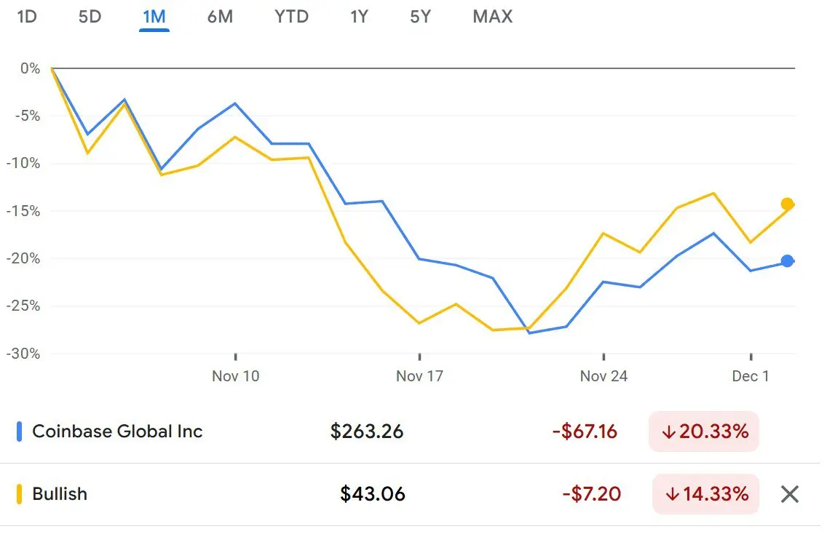Click the Coinbase $263.26 price
Viewport: 835px width, 537px height.
point(367,431)
